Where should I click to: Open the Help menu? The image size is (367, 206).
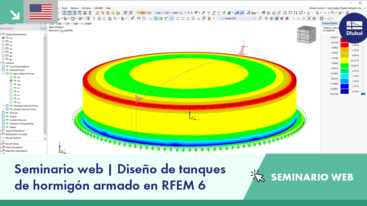(x=108, y=8)
